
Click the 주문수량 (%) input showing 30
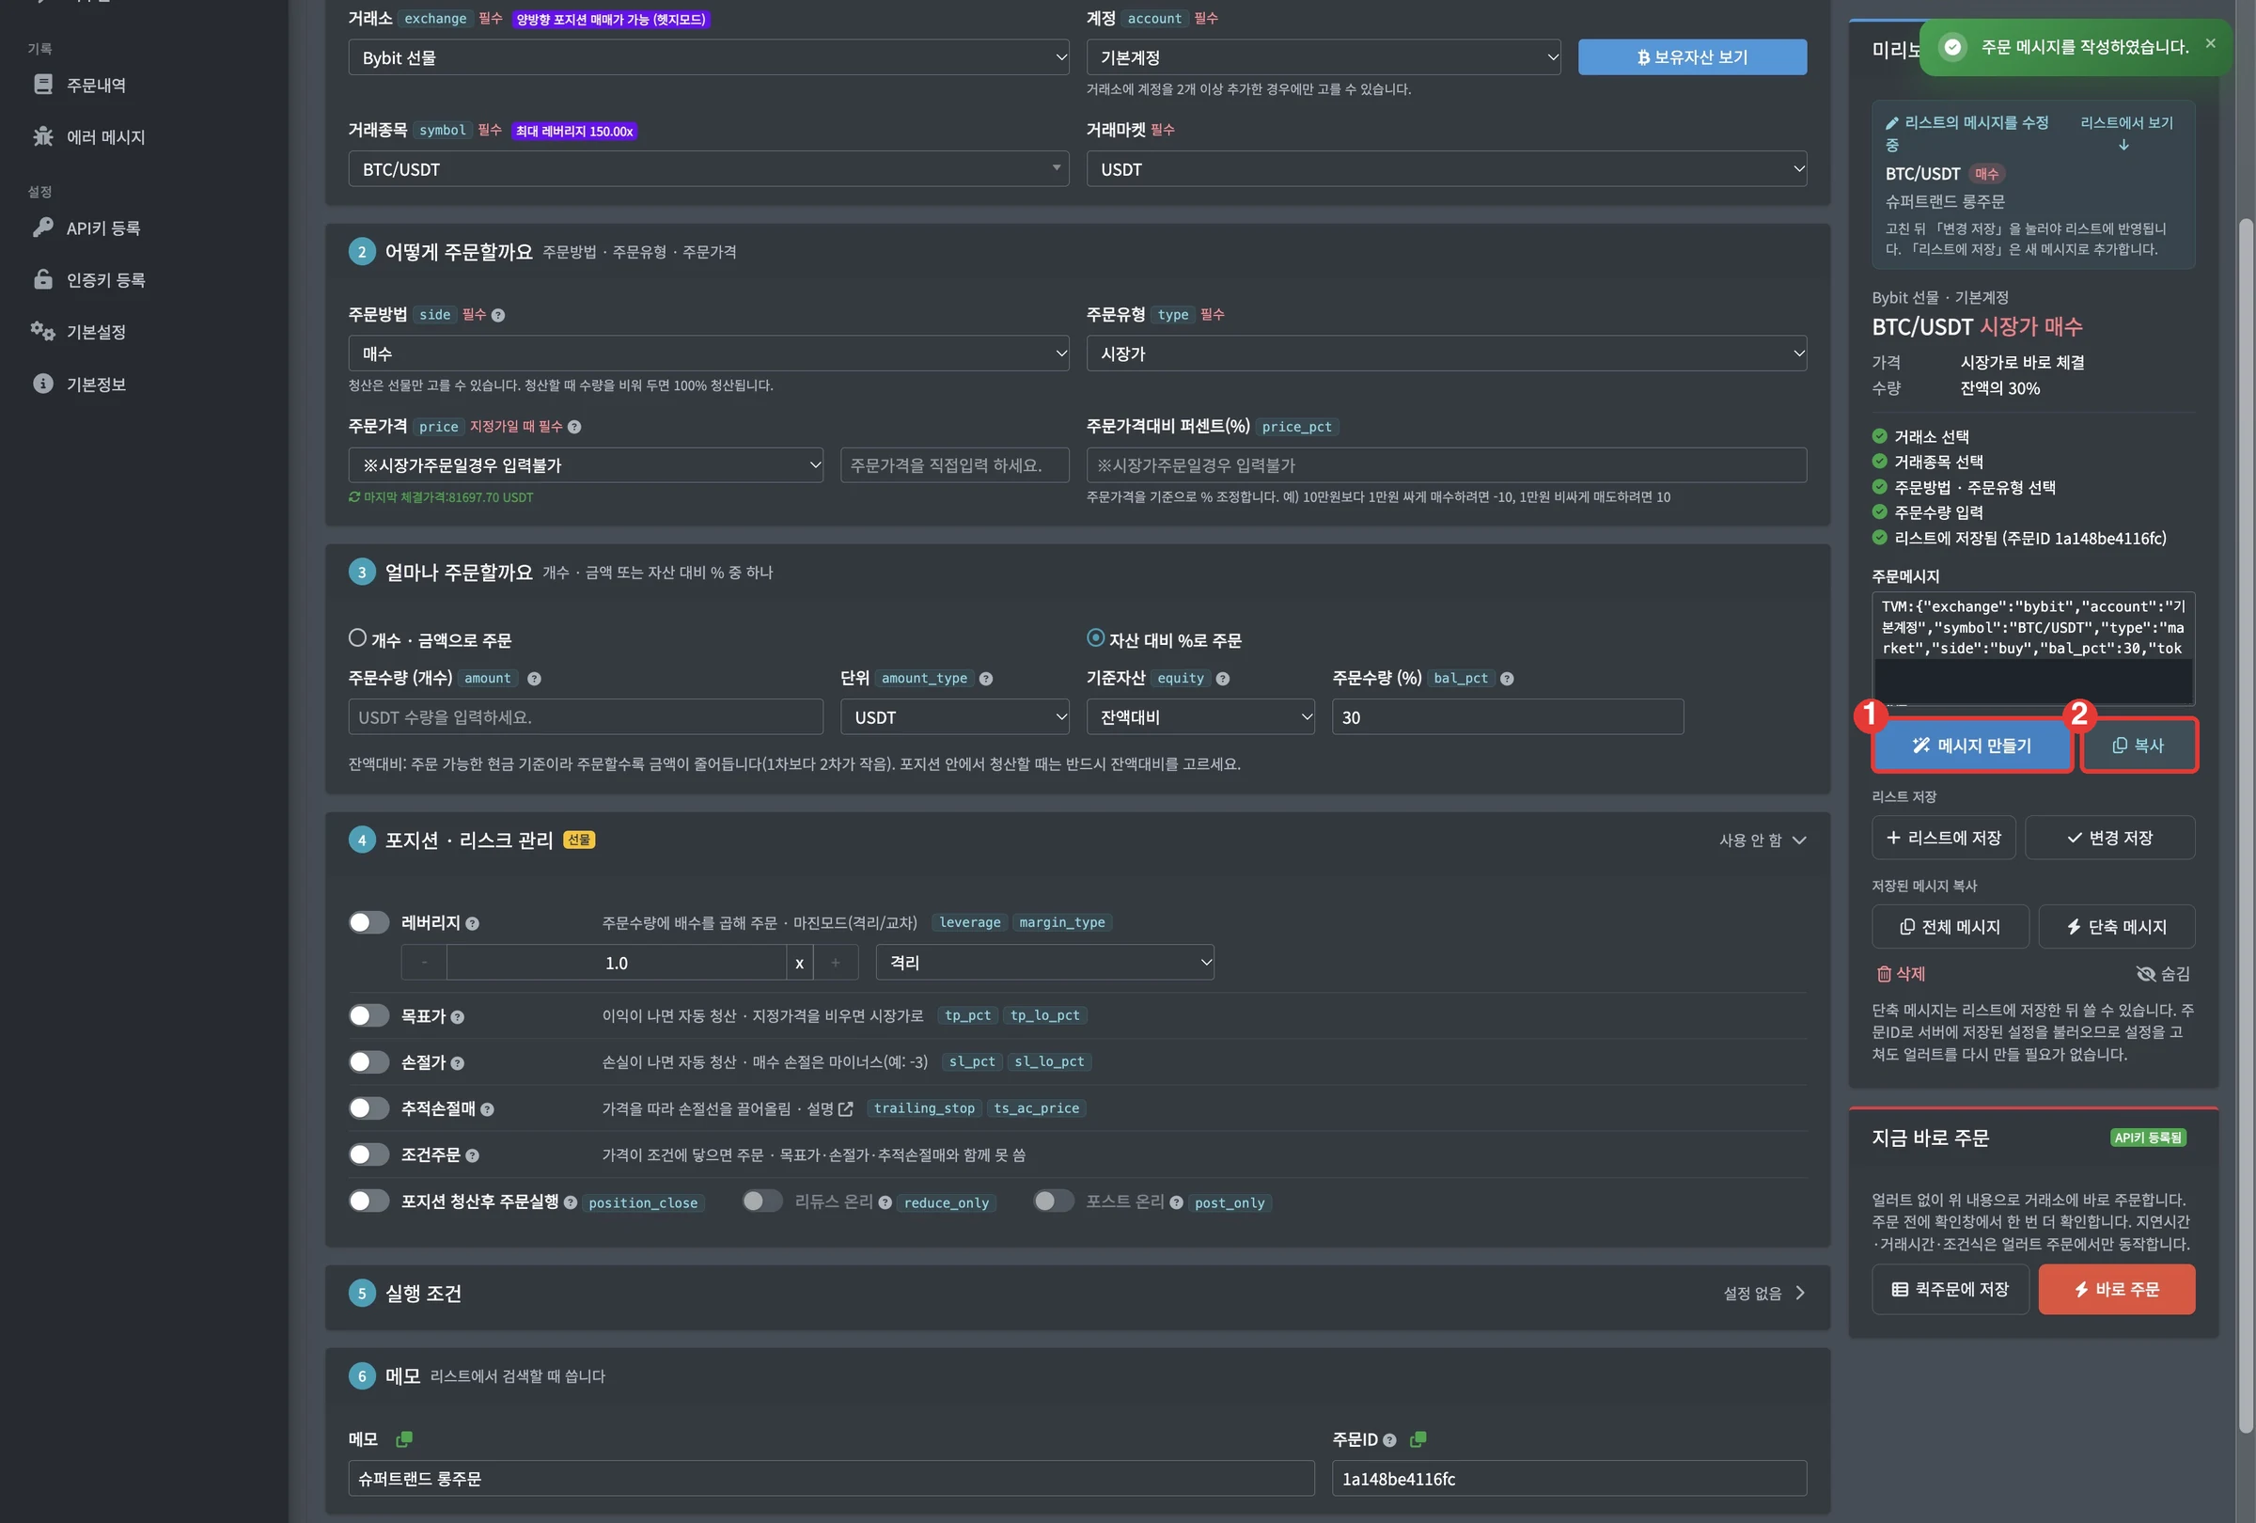click(1508, 717)
